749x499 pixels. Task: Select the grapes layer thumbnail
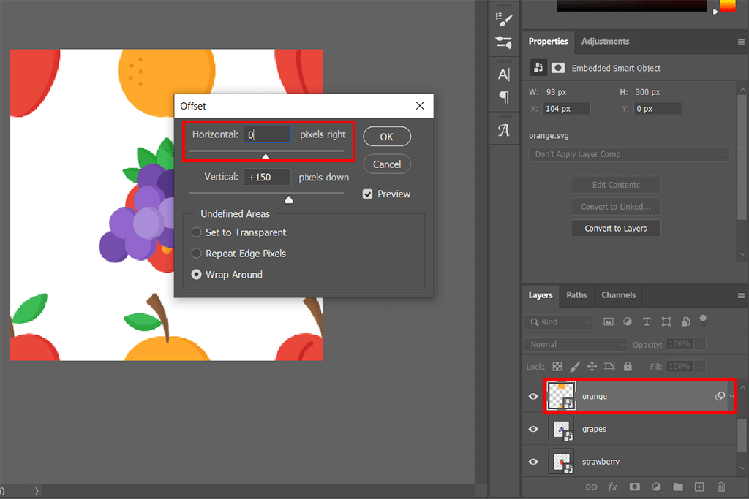click(561, 429)
